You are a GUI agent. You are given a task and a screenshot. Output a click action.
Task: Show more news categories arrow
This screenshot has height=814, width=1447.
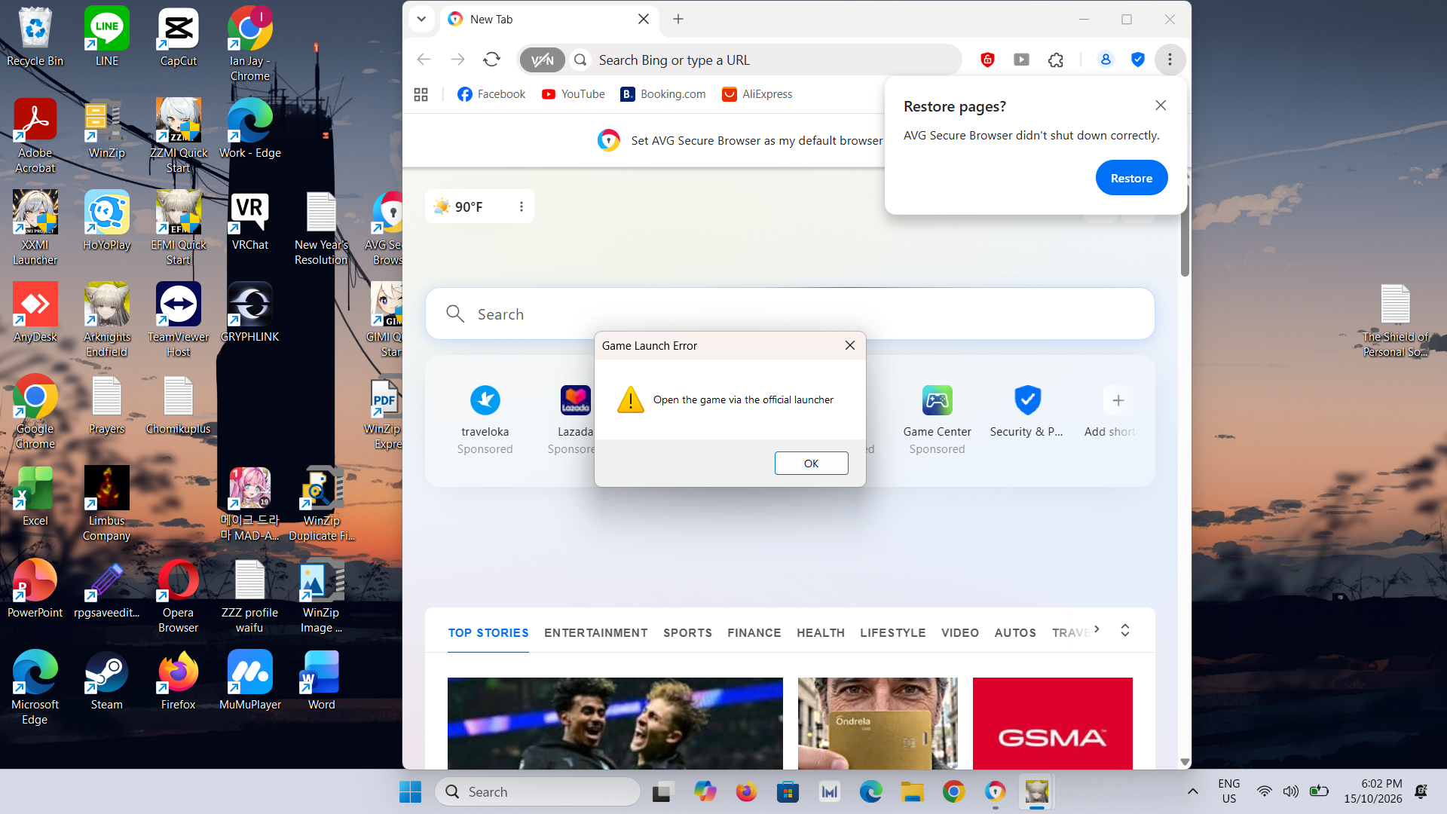point(1097,629)
